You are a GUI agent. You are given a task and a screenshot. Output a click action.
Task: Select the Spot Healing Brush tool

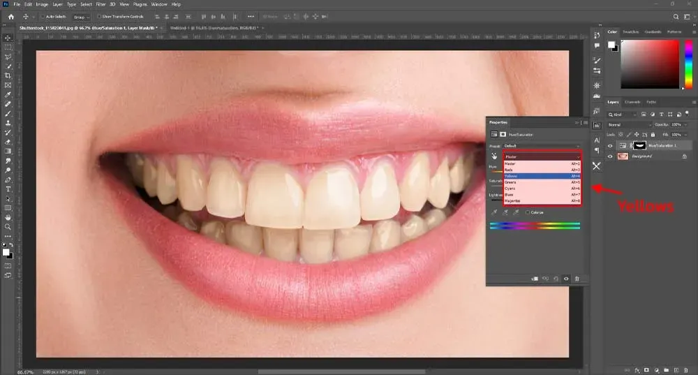click(x=8, y=104)
